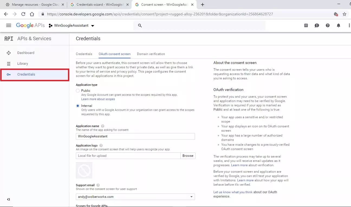Click the APIs & Services heading

tap(34, 39)
